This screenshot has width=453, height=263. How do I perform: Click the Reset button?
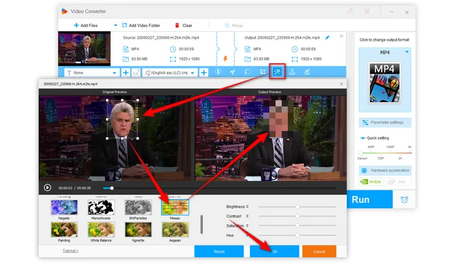tap(219, 251)
